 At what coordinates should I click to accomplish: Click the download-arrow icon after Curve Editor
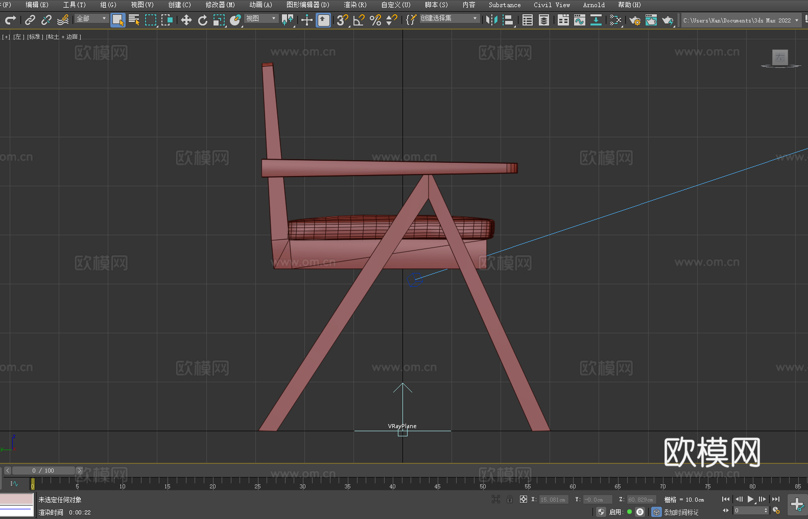[x=596, y=20]
